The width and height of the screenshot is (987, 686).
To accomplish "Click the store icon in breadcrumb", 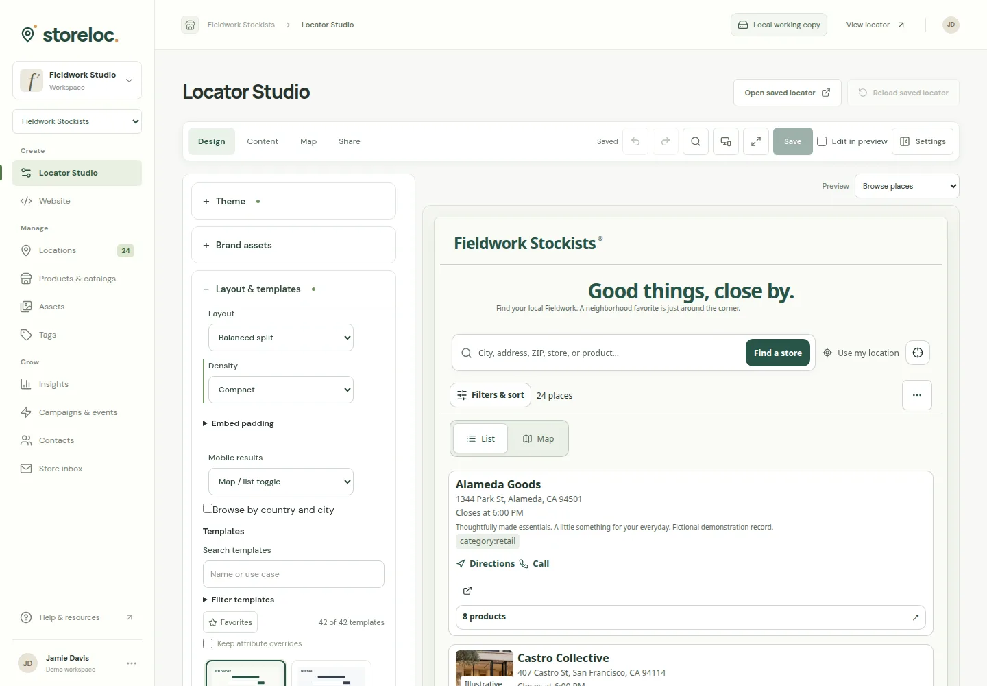I will [x=191, y=25].
